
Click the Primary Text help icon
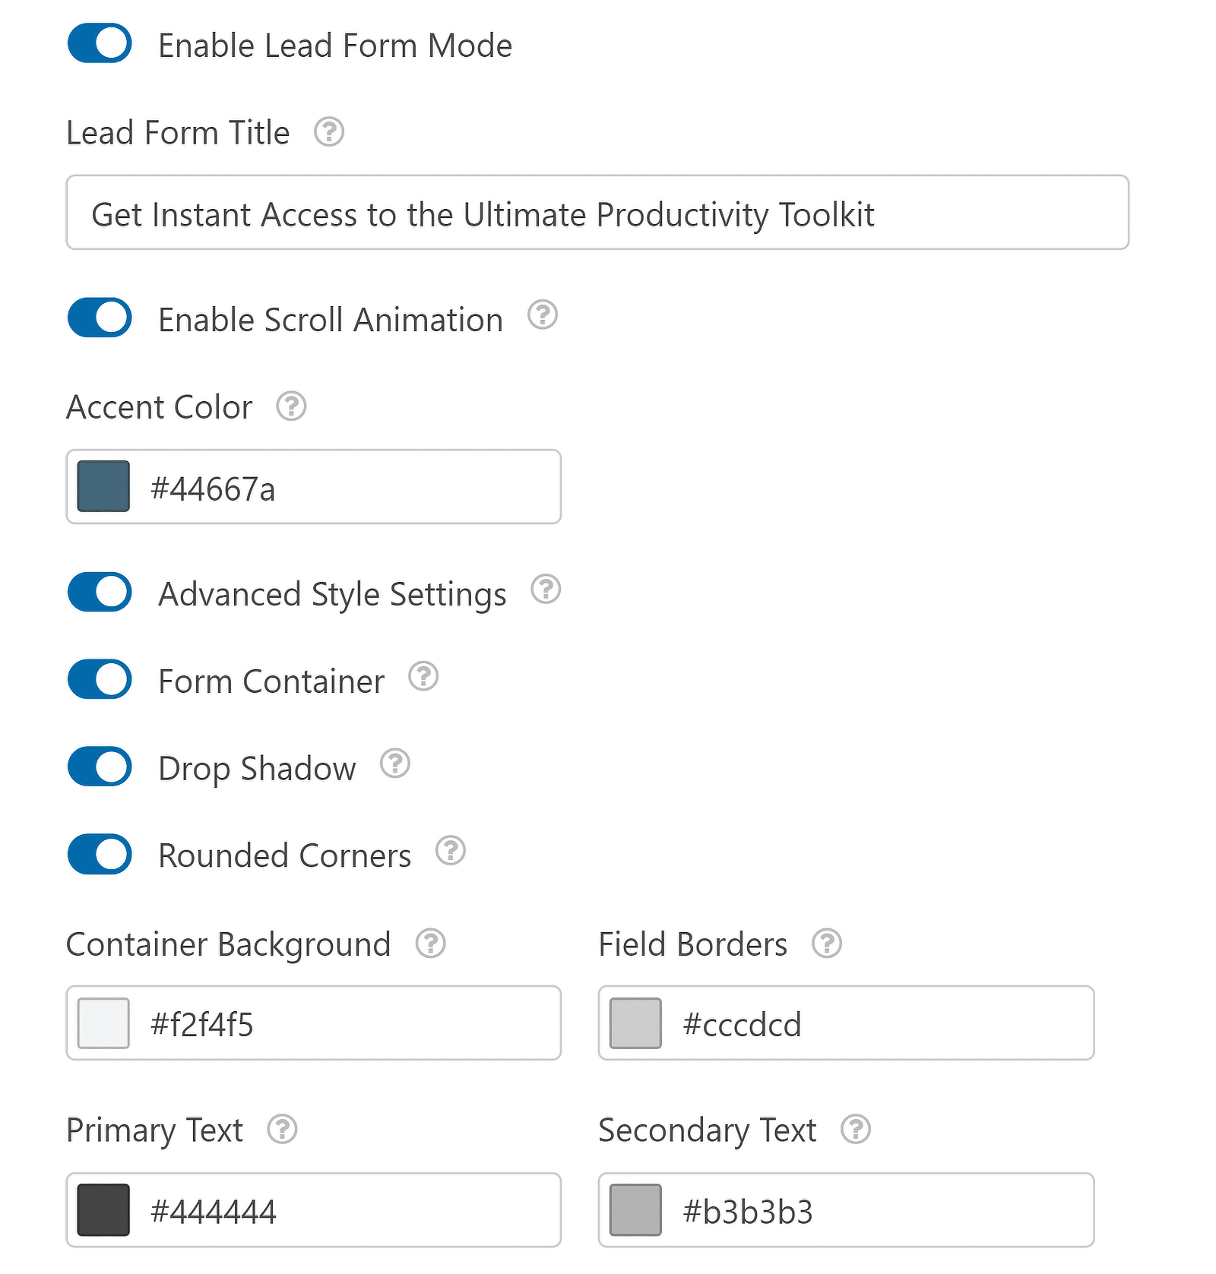[x=283, y=1130]
